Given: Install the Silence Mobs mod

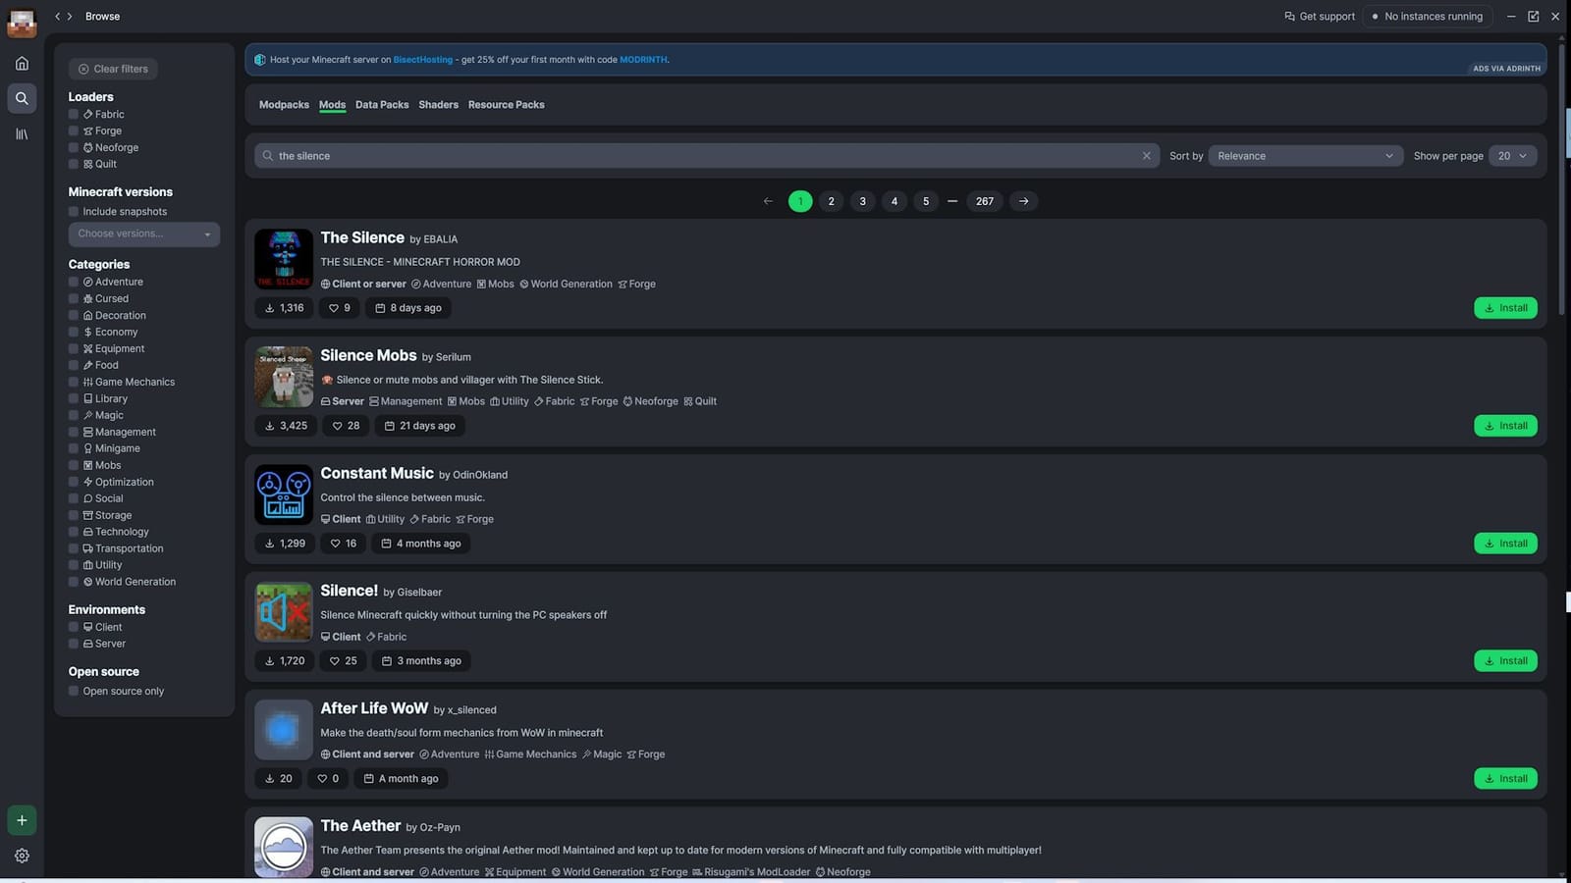Looking at the screenshot, I should (x=1504, y=426).
